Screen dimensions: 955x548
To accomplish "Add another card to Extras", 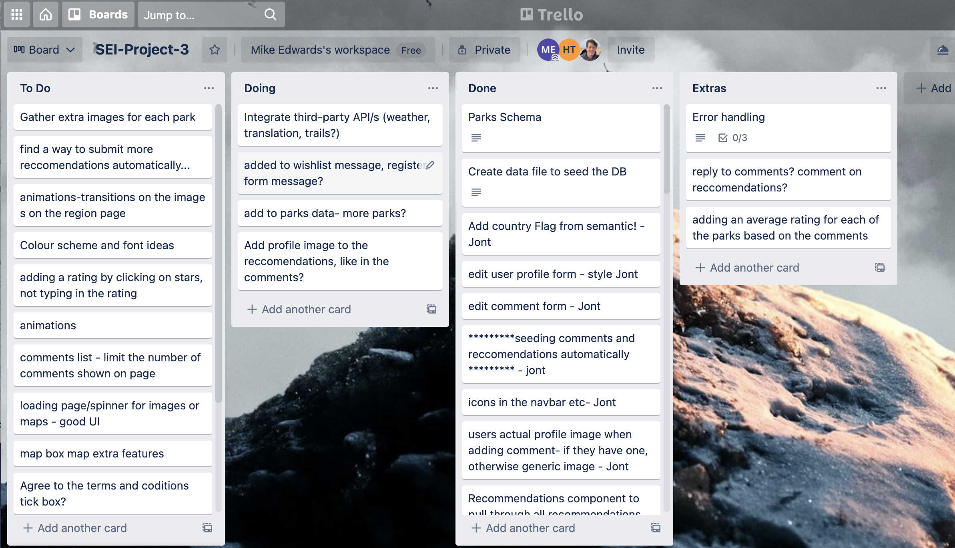I will (748, 268).
